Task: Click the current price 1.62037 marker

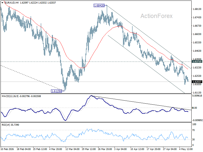Action: point(197,82)
